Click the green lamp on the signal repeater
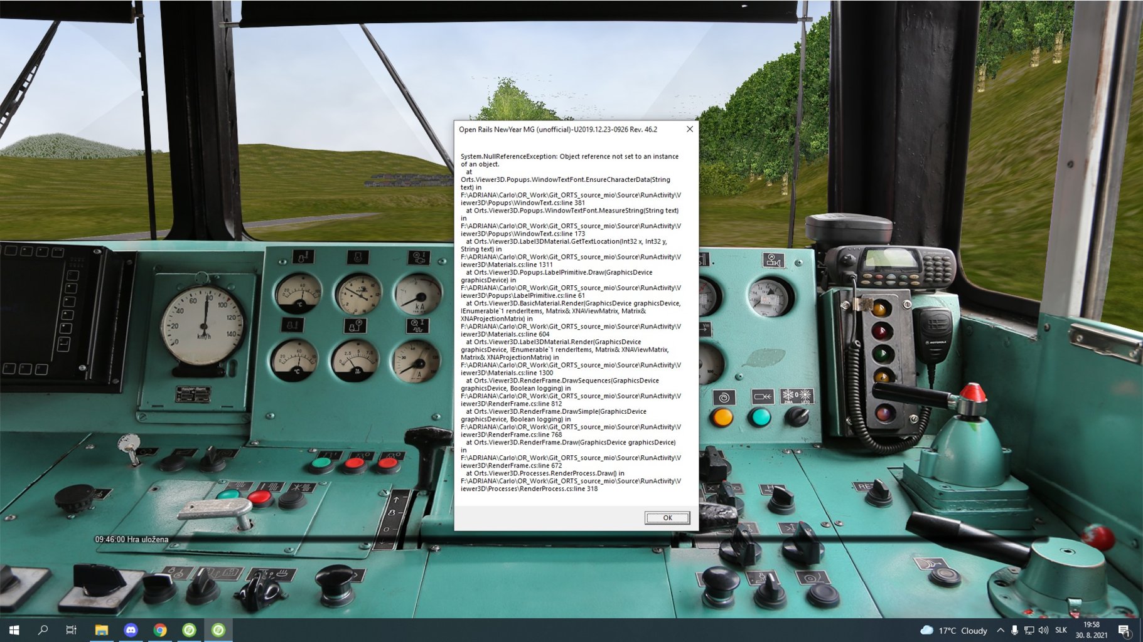Image resolution: width=1143 pixels, height=642 pixels. pyautogui.click(x=882, y=354)
